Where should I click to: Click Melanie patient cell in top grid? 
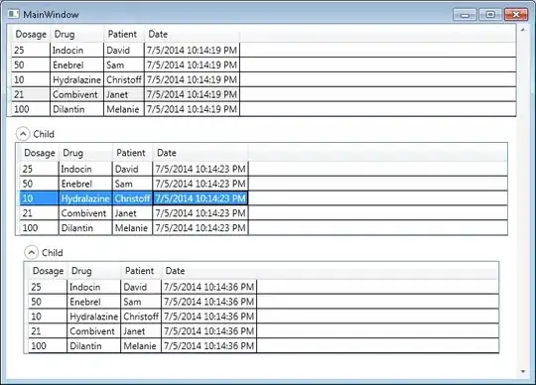[x=124, y=109]
